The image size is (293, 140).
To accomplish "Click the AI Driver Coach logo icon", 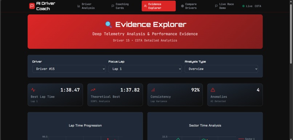I will (x=32, y=6).
